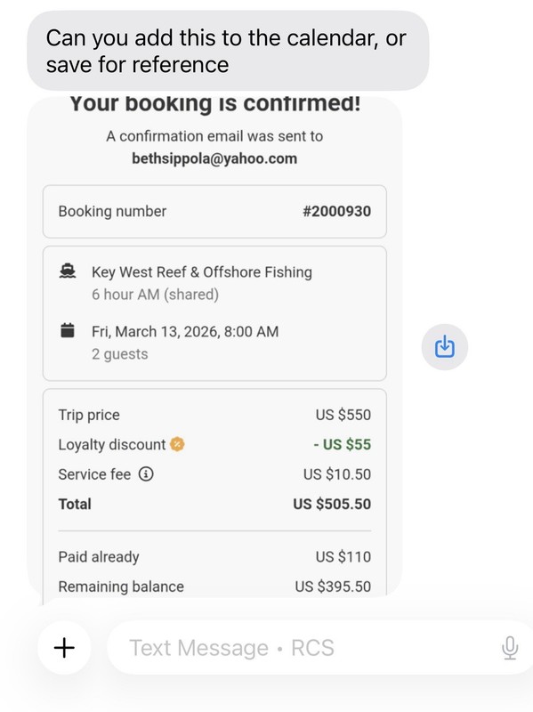Tap the Paid already US $110 row
This screenshot has height=712, width=533.
[x=214, y=557]
